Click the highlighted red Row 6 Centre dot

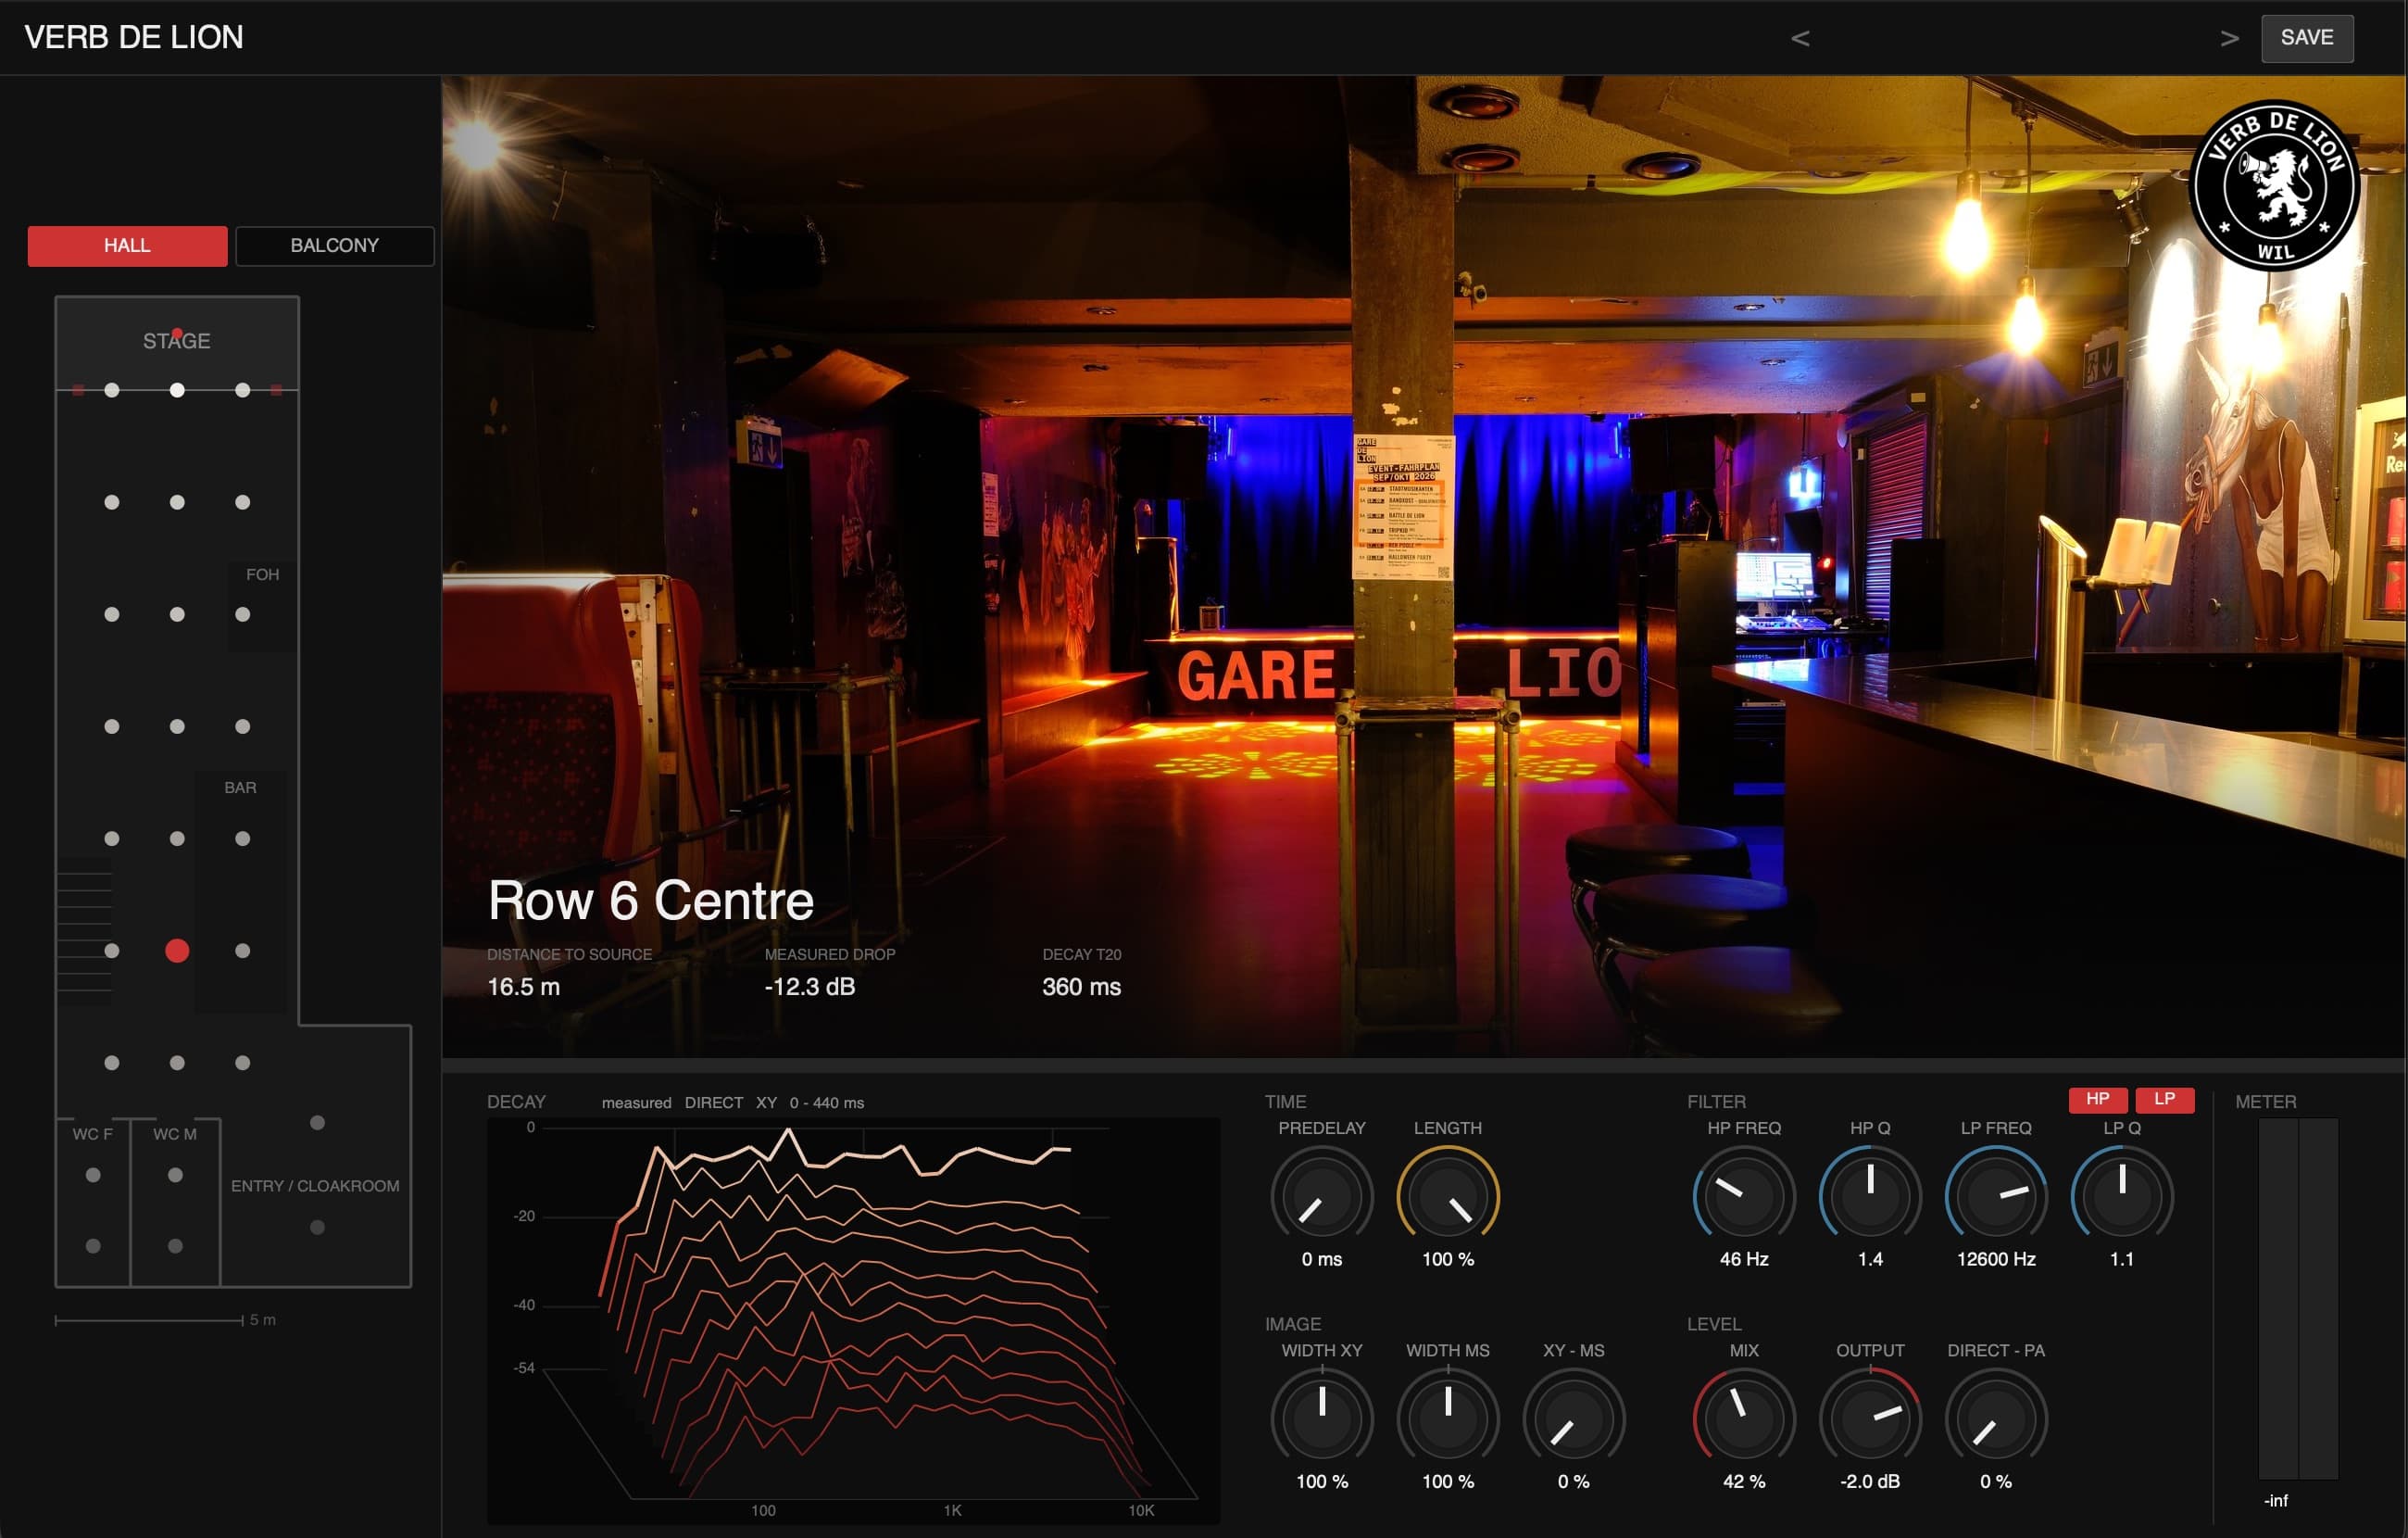pyautogui.click(x=177, y=951)
